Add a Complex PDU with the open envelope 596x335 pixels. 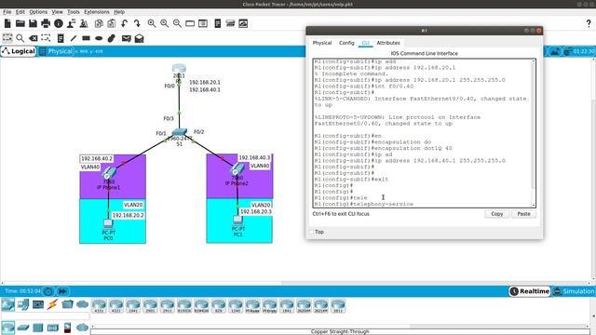(139, 38)
